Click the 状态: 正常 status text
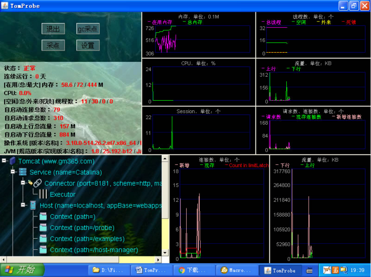This screenshot has width=371, height=277. pyautogui.click(x=20, y=68)
